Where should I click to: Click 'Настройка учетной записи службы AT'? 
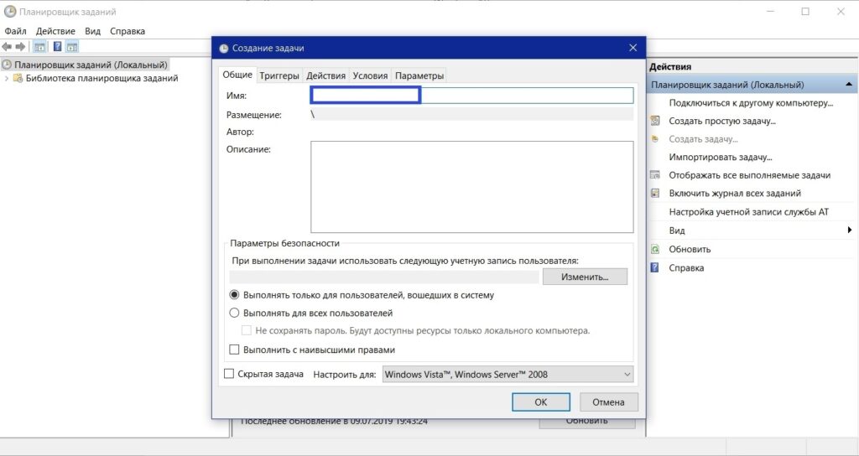749,212
